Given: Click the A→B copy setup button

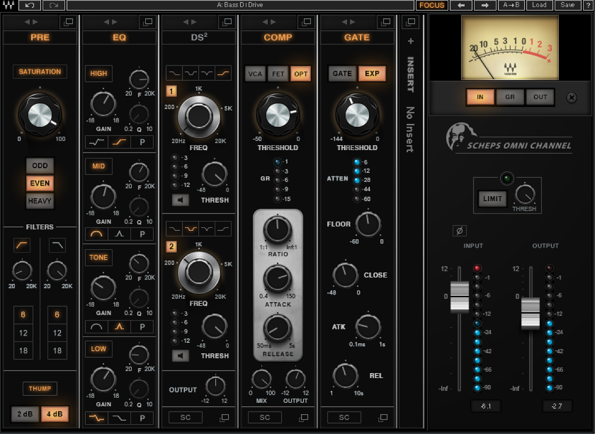Looking at the screenshot, I should click(512, 5).
